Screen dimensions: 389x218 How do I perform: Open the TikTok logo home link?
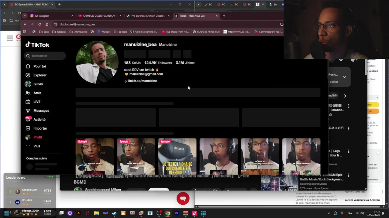click(37, 45)
